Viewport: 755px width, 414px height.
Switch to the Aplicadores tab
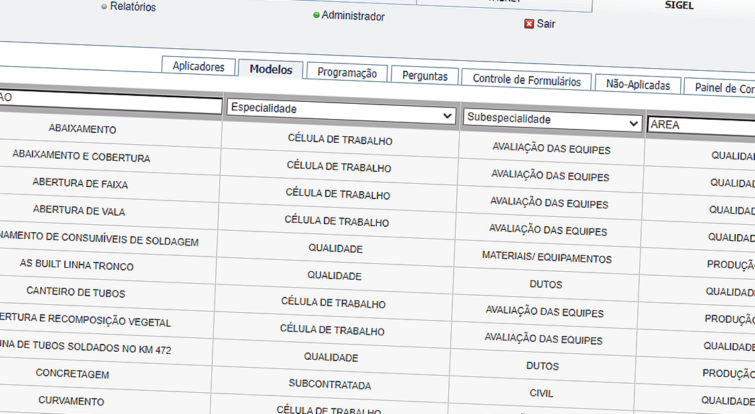(x=198, y=66)
